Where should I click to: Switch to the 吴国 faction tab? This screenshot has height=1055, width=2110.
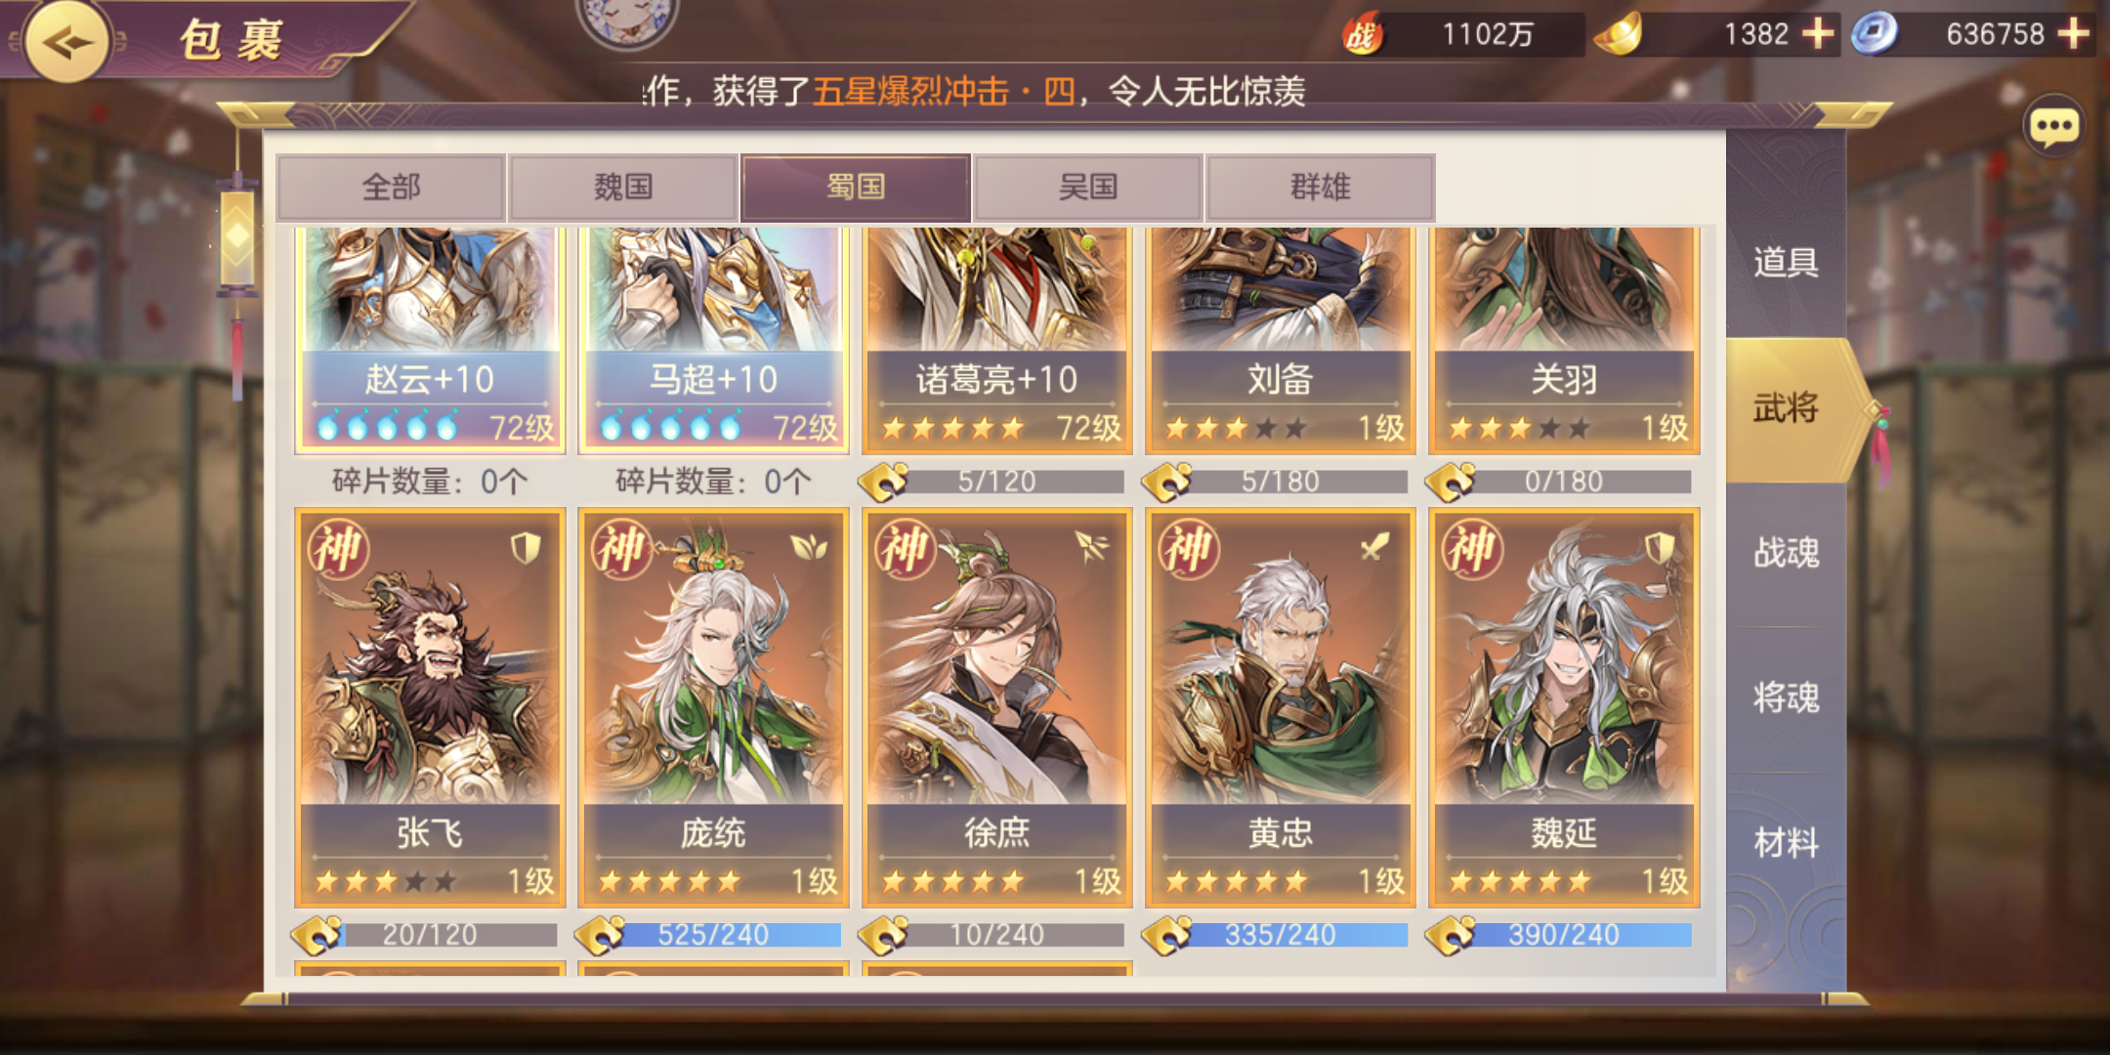(1087, 187)
